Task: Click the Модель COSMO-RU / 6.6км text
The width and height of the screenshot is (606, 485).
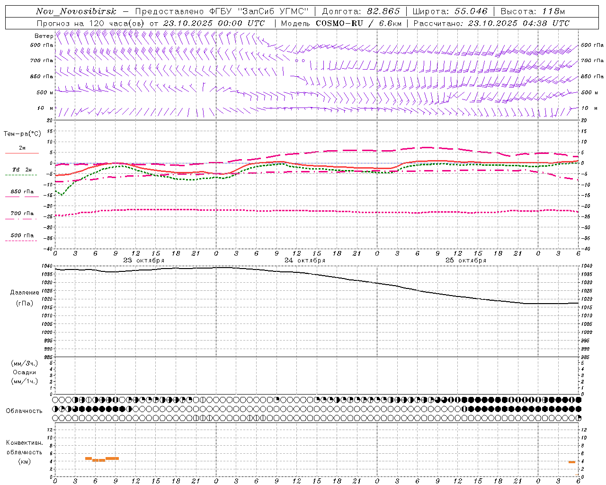Action: [x=341, y=23]
